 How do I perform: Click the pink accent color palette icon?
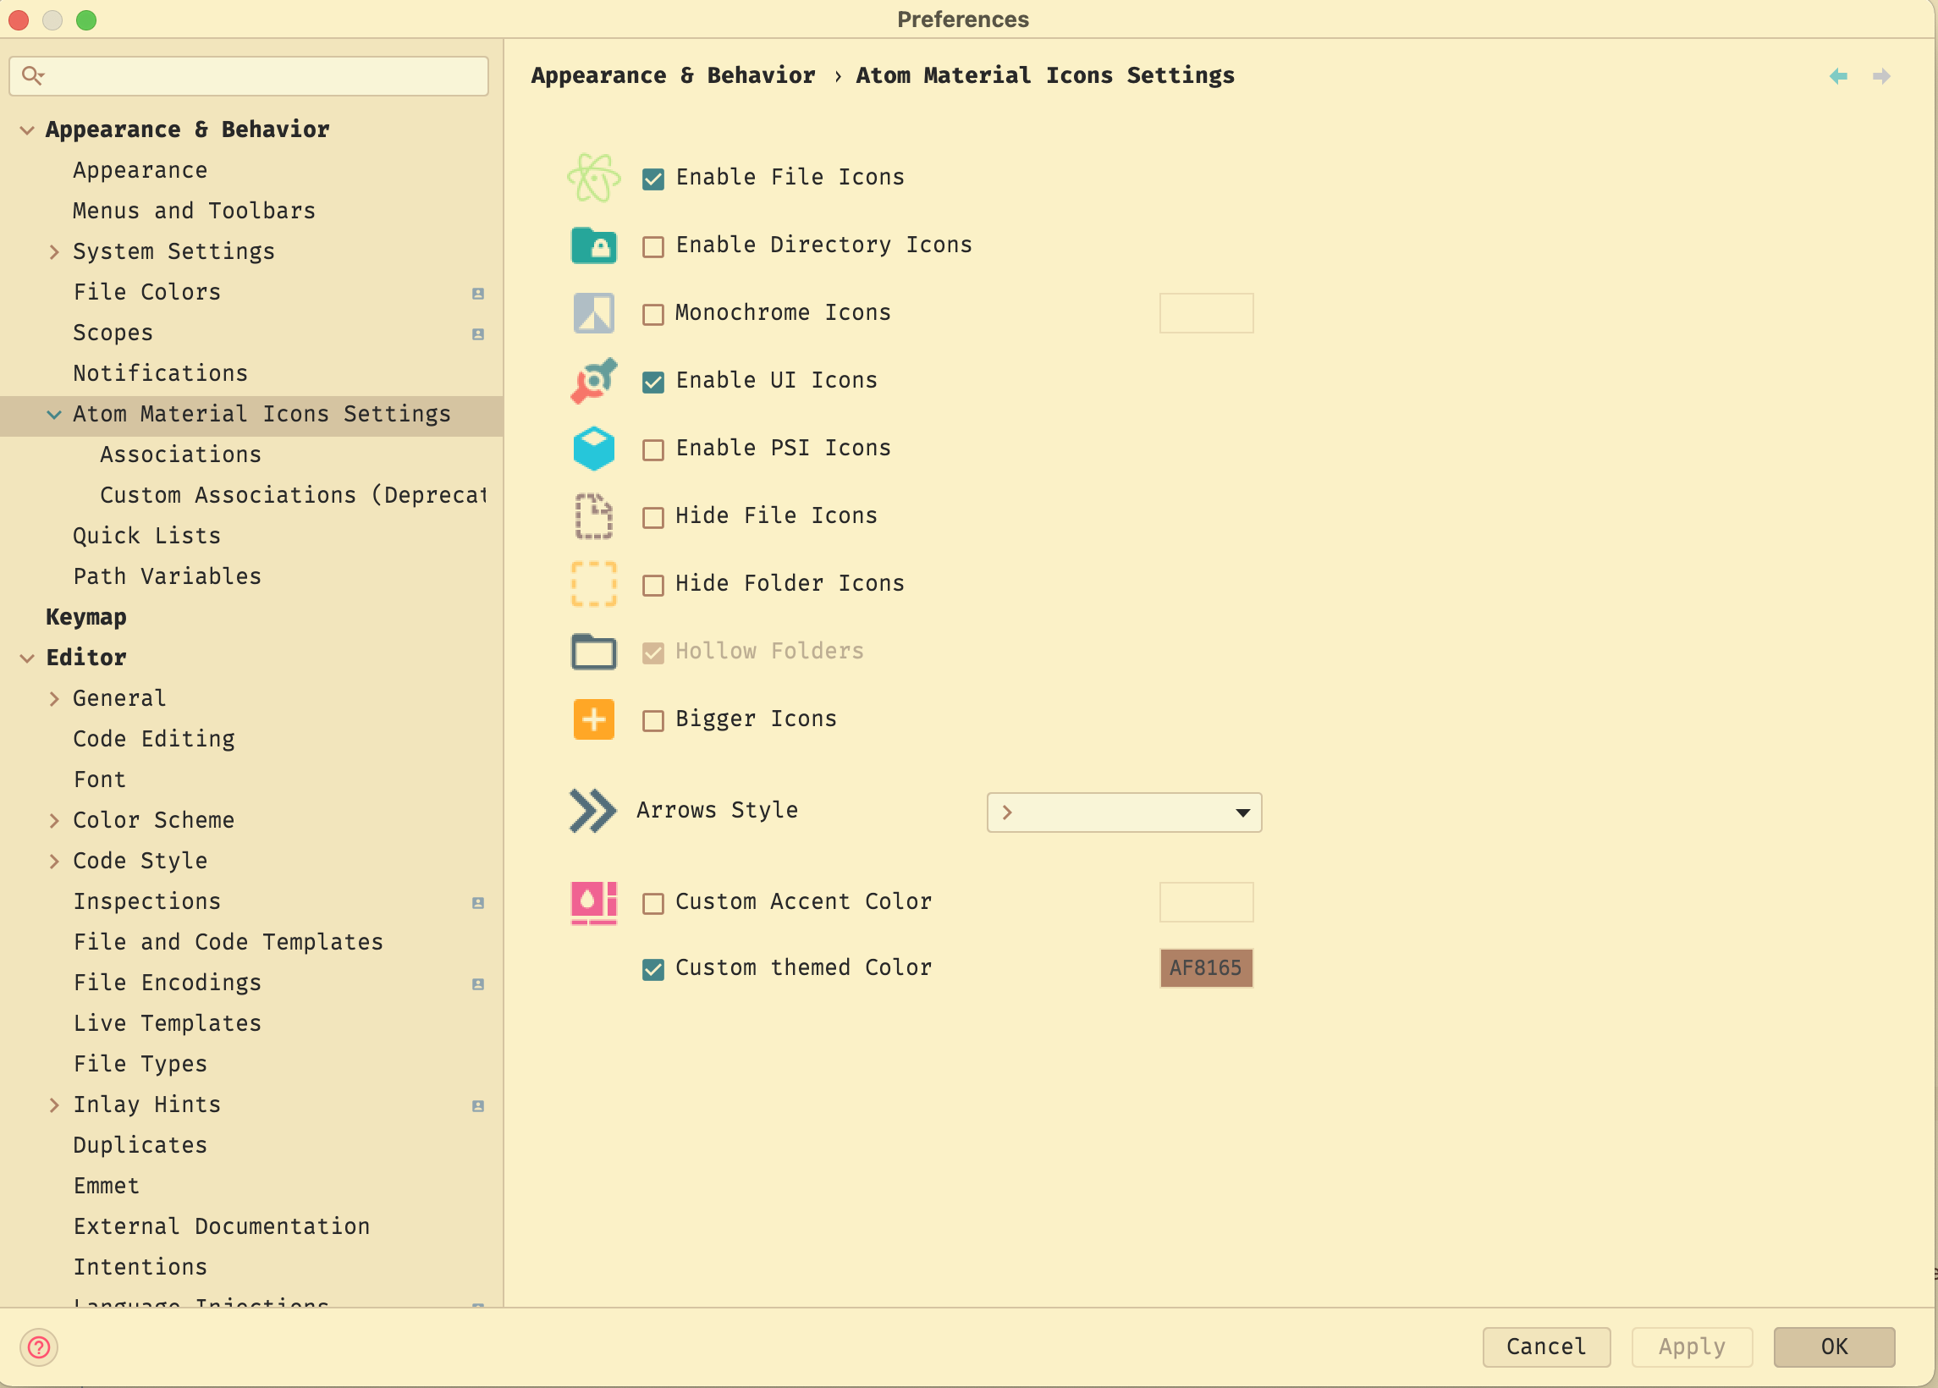click(x=594, y=902)
